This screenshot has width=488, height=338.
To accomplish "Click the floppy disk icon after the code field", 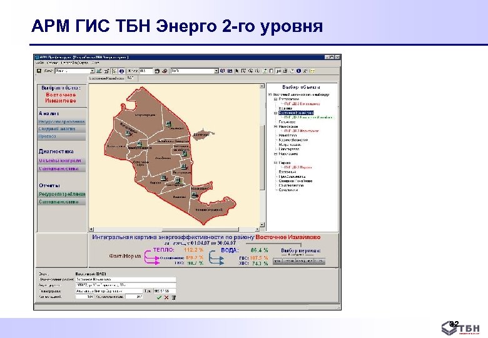I will [157, 71].
